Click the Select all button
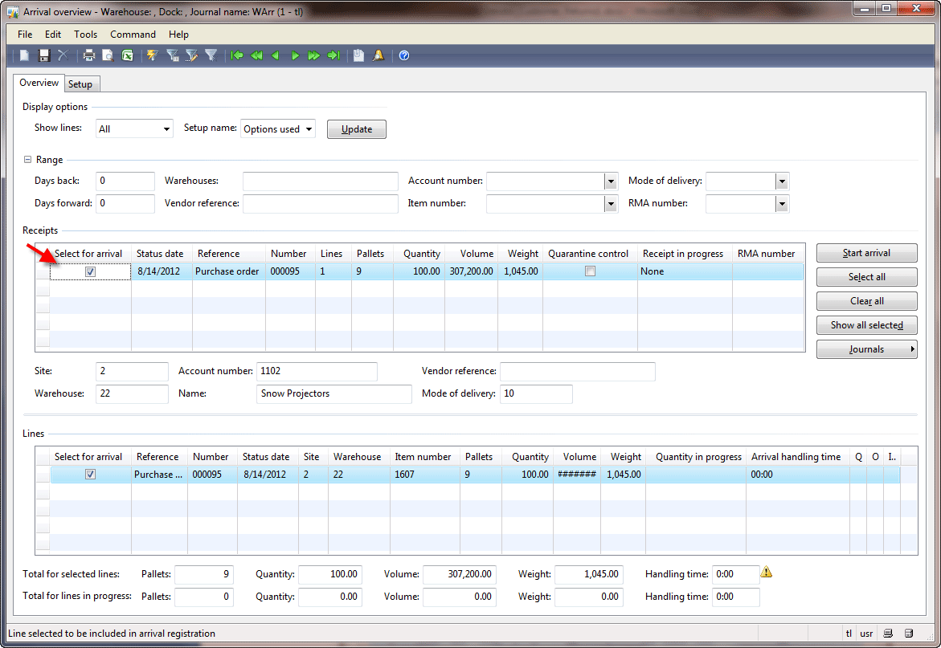This screenshot has width=941, height=648. [x=866, y=277]
